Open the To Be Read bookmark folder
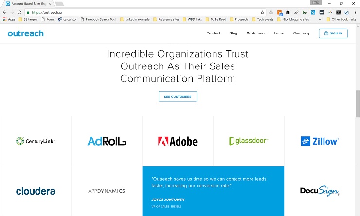This screenshot has width=360, height=216. pyautogui.click(x=216, y=19)
